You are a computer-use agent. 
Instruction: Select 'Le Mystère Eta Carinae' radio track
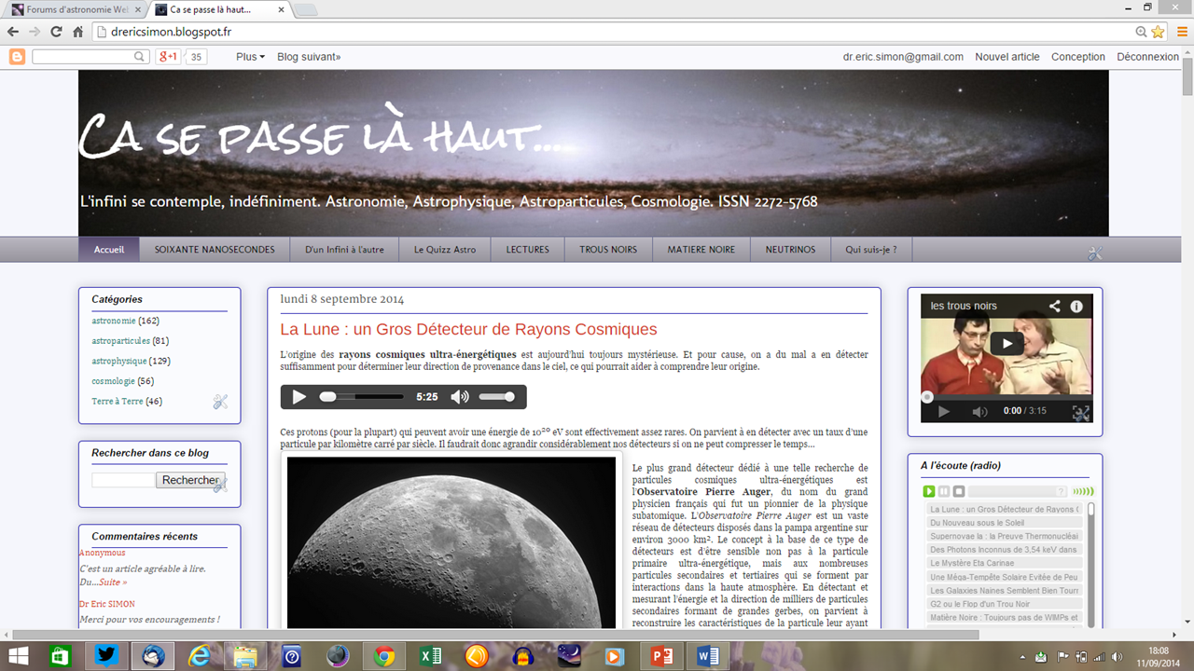(x=1006, y=563)
